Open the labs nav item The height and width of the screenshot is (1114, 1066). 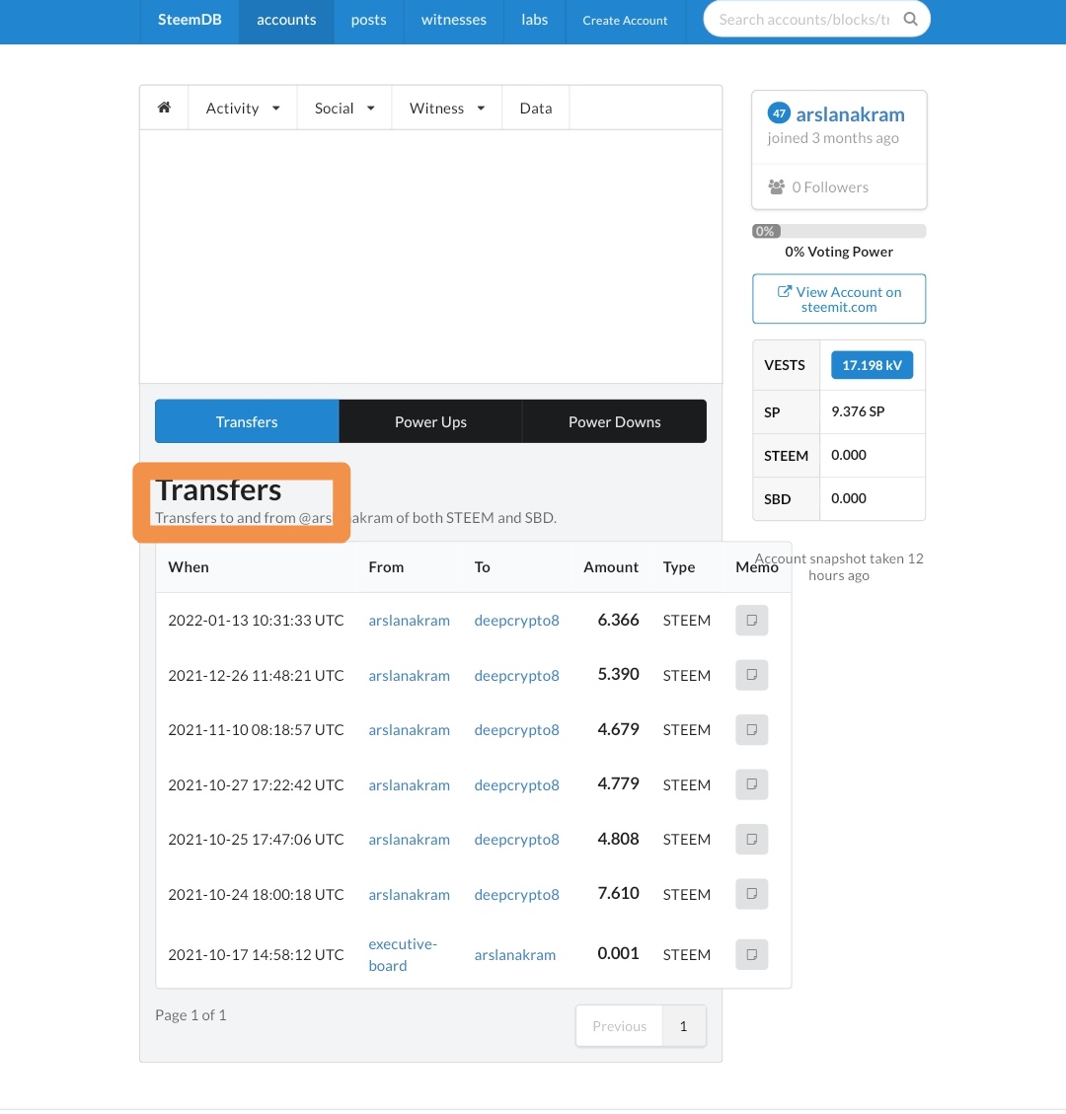point(534,20)
